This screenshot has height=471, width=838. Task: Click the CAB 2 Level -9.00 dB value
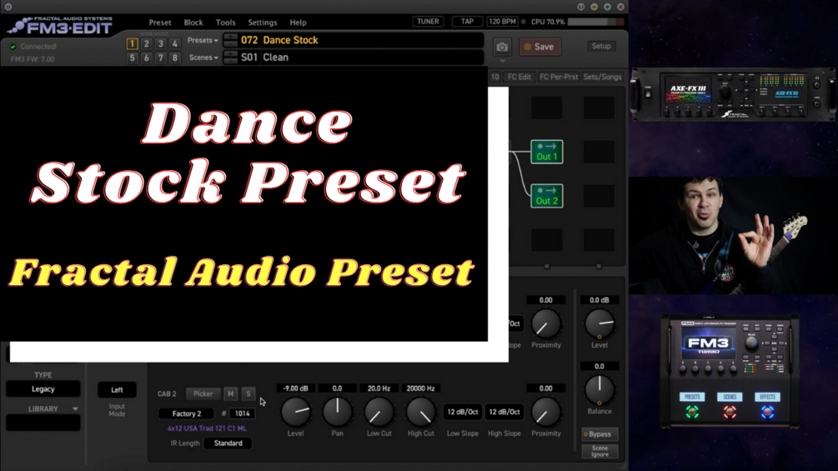[295, 388]
